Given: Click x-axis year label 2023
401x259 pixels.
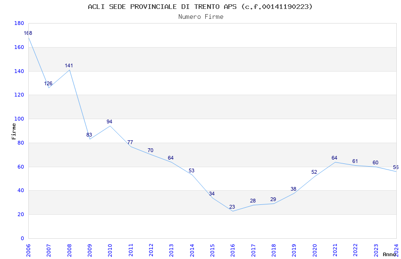Looking at the screenshot, I should pyautogui.click(x=376, y=251).
